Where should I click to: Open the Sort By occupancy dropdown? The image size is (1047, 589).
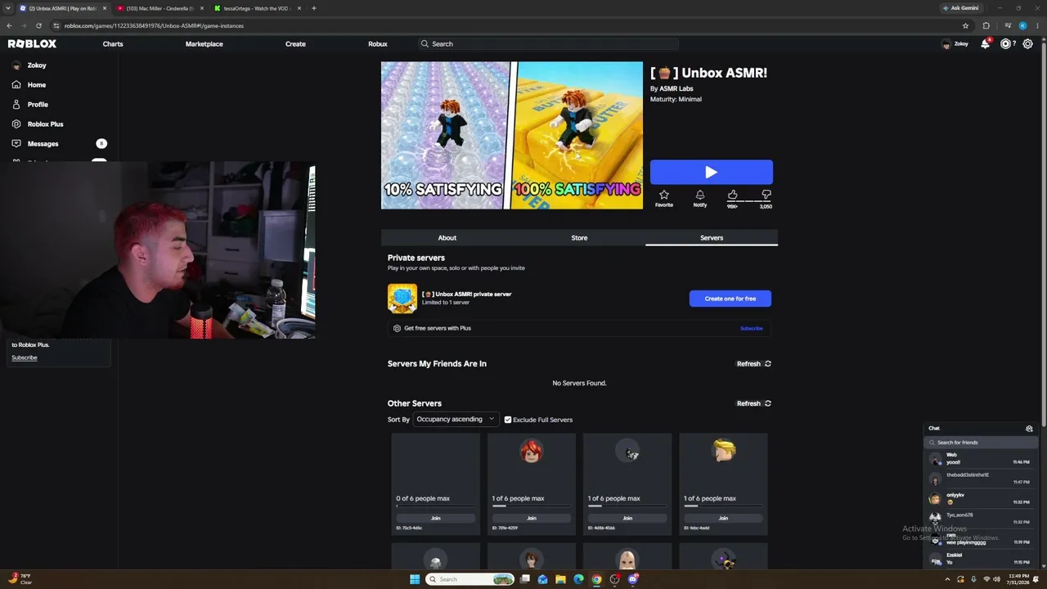(x=456, y=420)
